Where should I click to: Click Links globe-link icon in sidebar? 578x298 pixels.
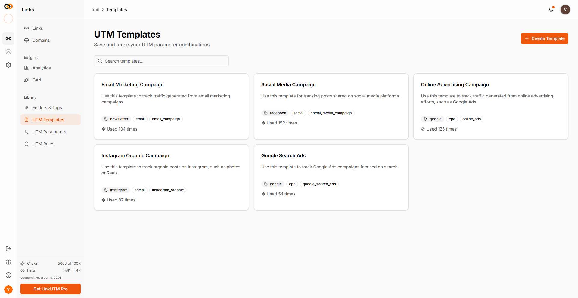[26, 28]
